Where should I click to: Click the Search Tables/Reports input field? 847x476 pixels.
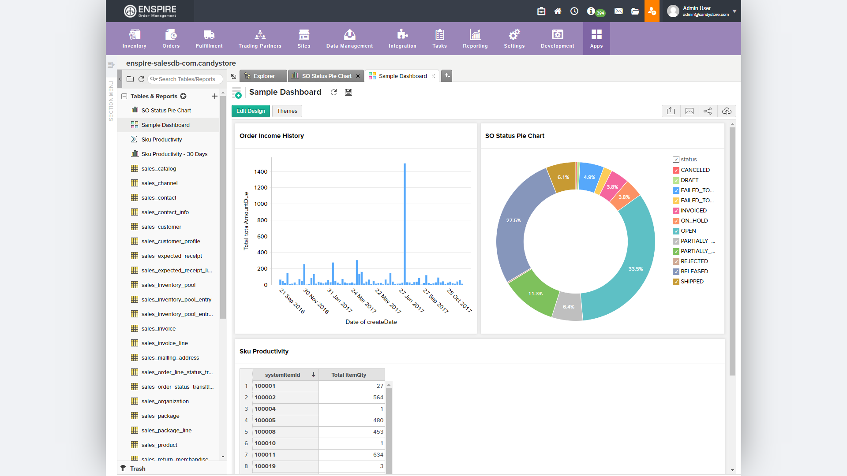click(187, 79)
